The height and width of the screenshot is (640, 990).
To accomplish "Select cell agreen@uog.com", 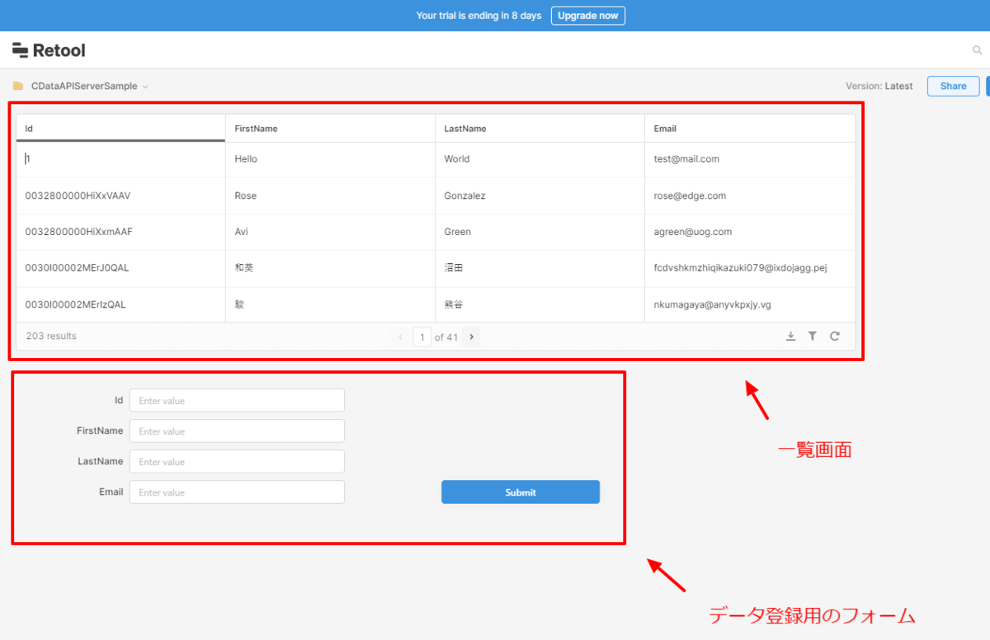I will pyautogui.click(x=750, y=232).
